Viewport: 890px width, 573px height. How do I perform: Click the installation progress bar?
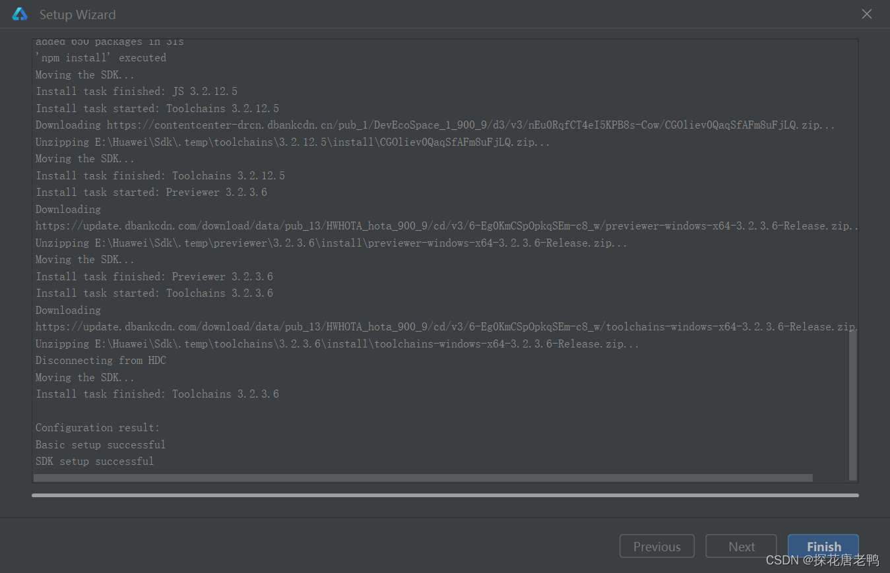(x=445, y=495)
